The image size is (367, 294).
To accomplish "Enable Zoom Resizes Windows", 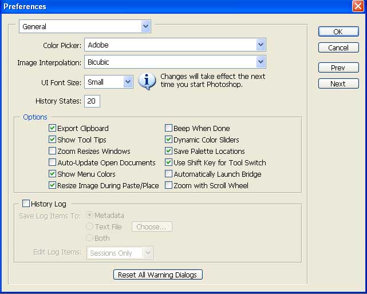I will 52,151.
